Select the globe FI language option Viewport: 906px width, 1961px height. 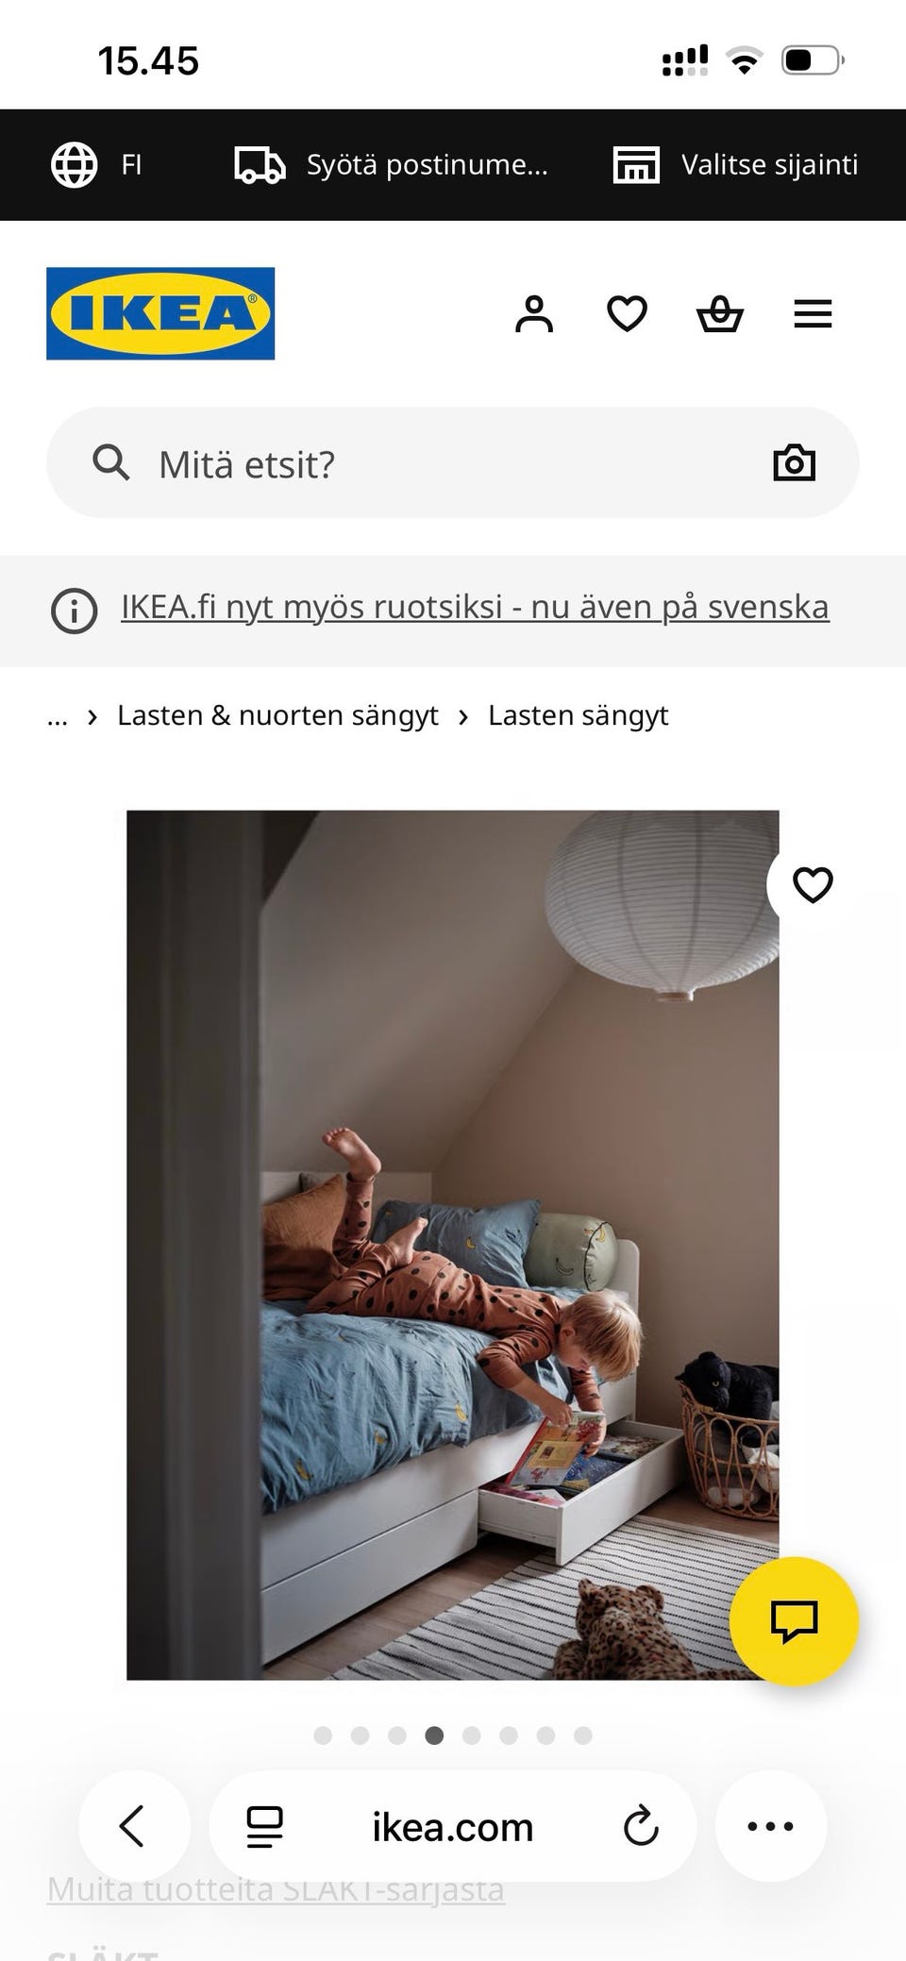coord(95,164)
